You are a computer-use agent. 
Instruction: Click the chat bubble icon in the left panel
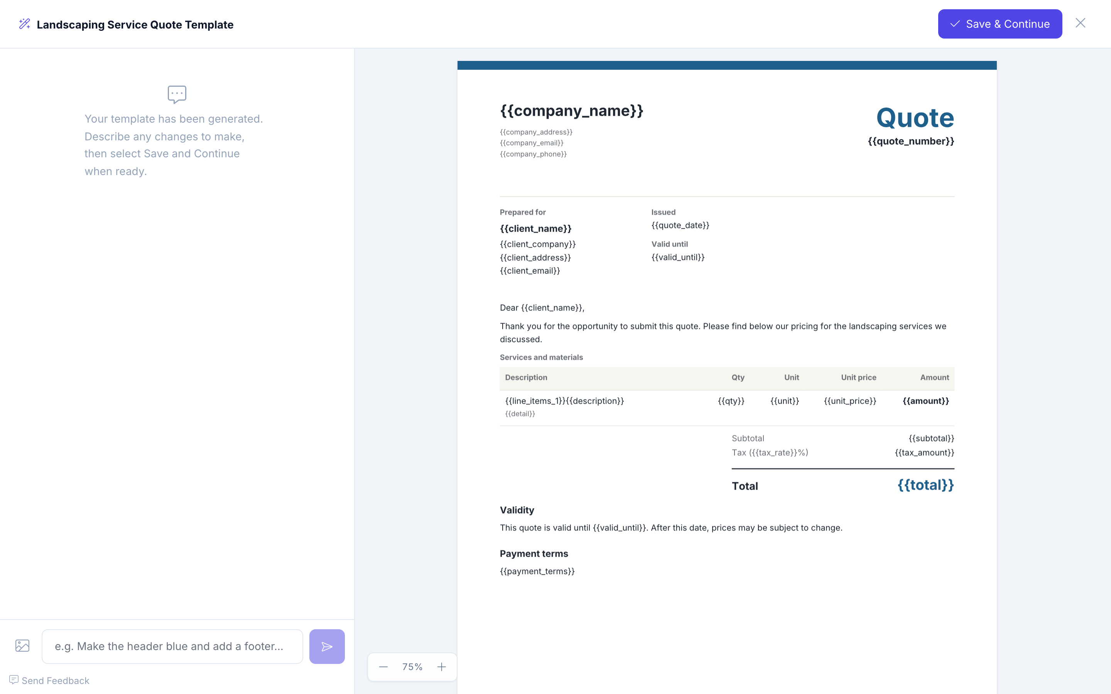pyautogui.click(x=177, y=94)
